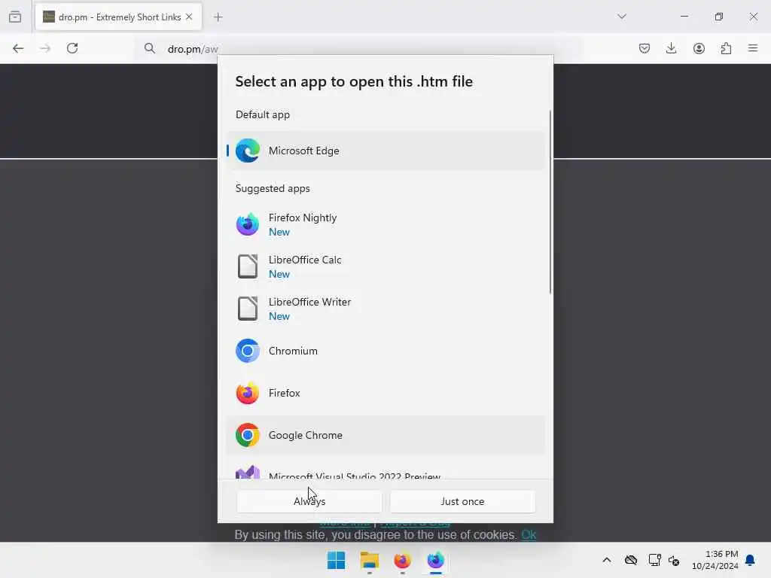
Task: Click the cloud sync tray icon
Action: coord(631,560)
